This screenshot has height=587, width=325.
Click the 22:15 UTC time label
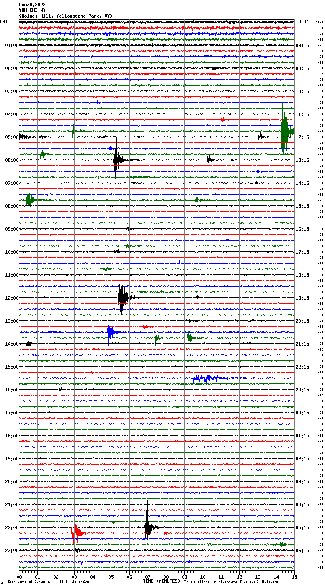point(302,367)
